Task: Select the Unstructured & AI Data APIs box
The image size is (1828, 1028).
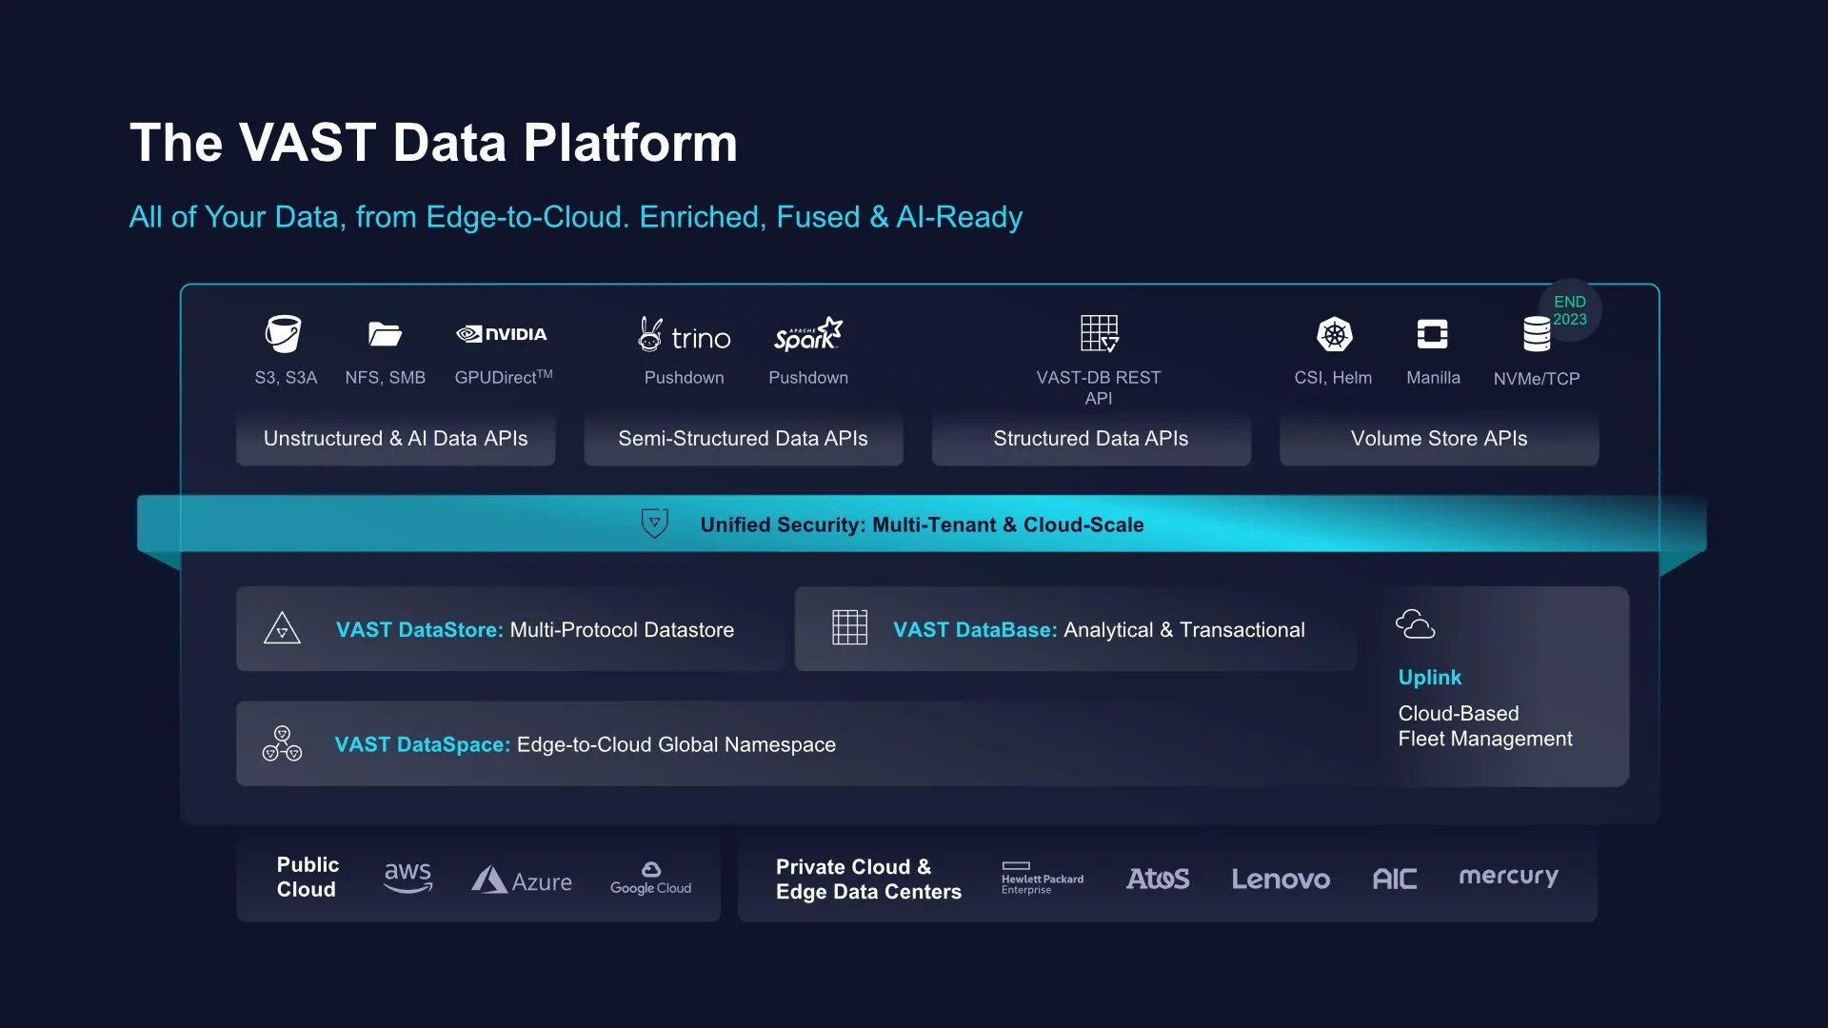Action: pyautogui.click(x=395, y=439)
